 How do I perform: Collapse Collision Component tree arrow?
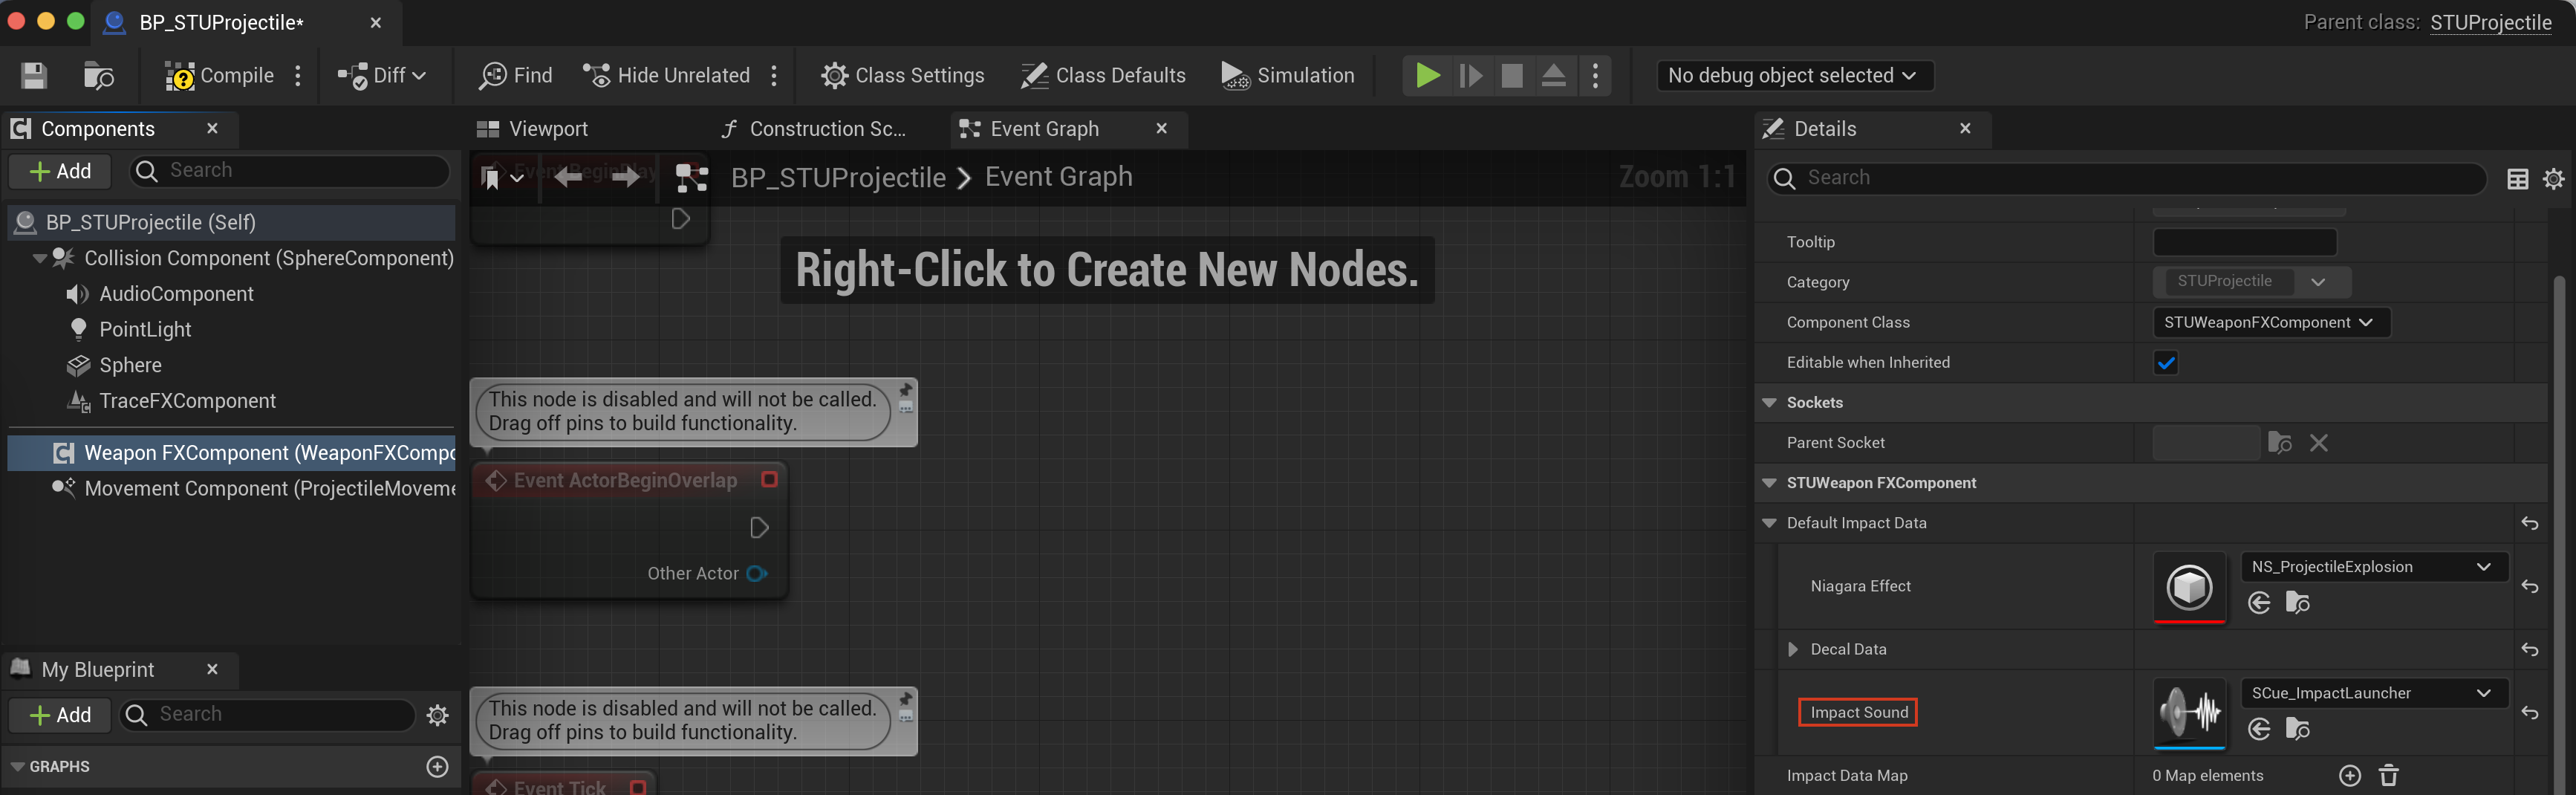pyautogui.click(x=40, y=258)
